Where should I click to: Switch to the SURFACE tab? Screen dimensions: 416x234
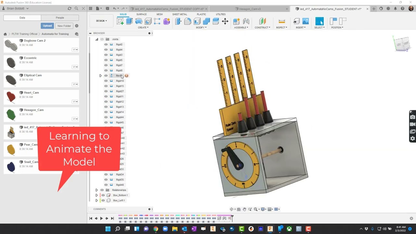(x=141, y=14)
